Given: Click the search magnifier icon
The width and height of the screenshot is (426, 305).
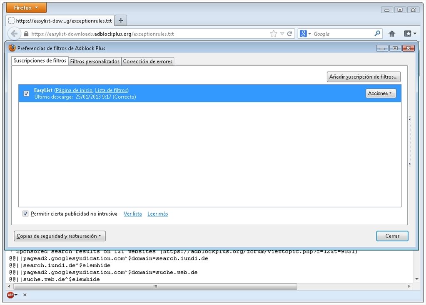Looking at the screenshot, I should pos(377,34).
